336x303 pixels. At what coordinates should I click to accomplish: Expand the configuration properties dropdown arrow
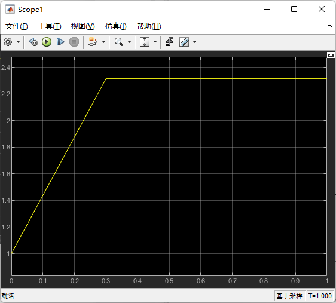coord(18,42)
